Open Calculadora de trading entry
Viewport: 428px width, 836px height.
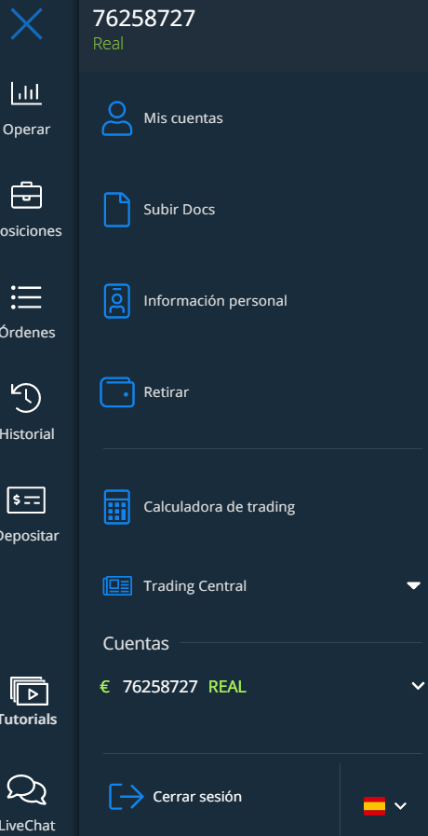click(220, 506)
